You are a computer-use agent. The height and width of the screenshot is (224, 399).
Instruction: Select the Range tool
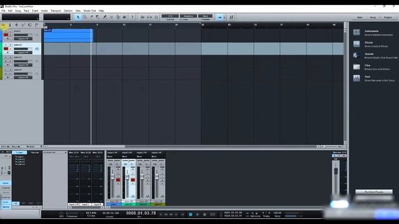(x=85, y=17)
